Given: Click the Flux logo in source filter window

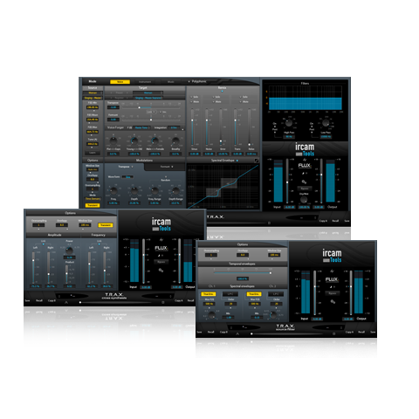Looking at the screenshot, I should (332, 279).
